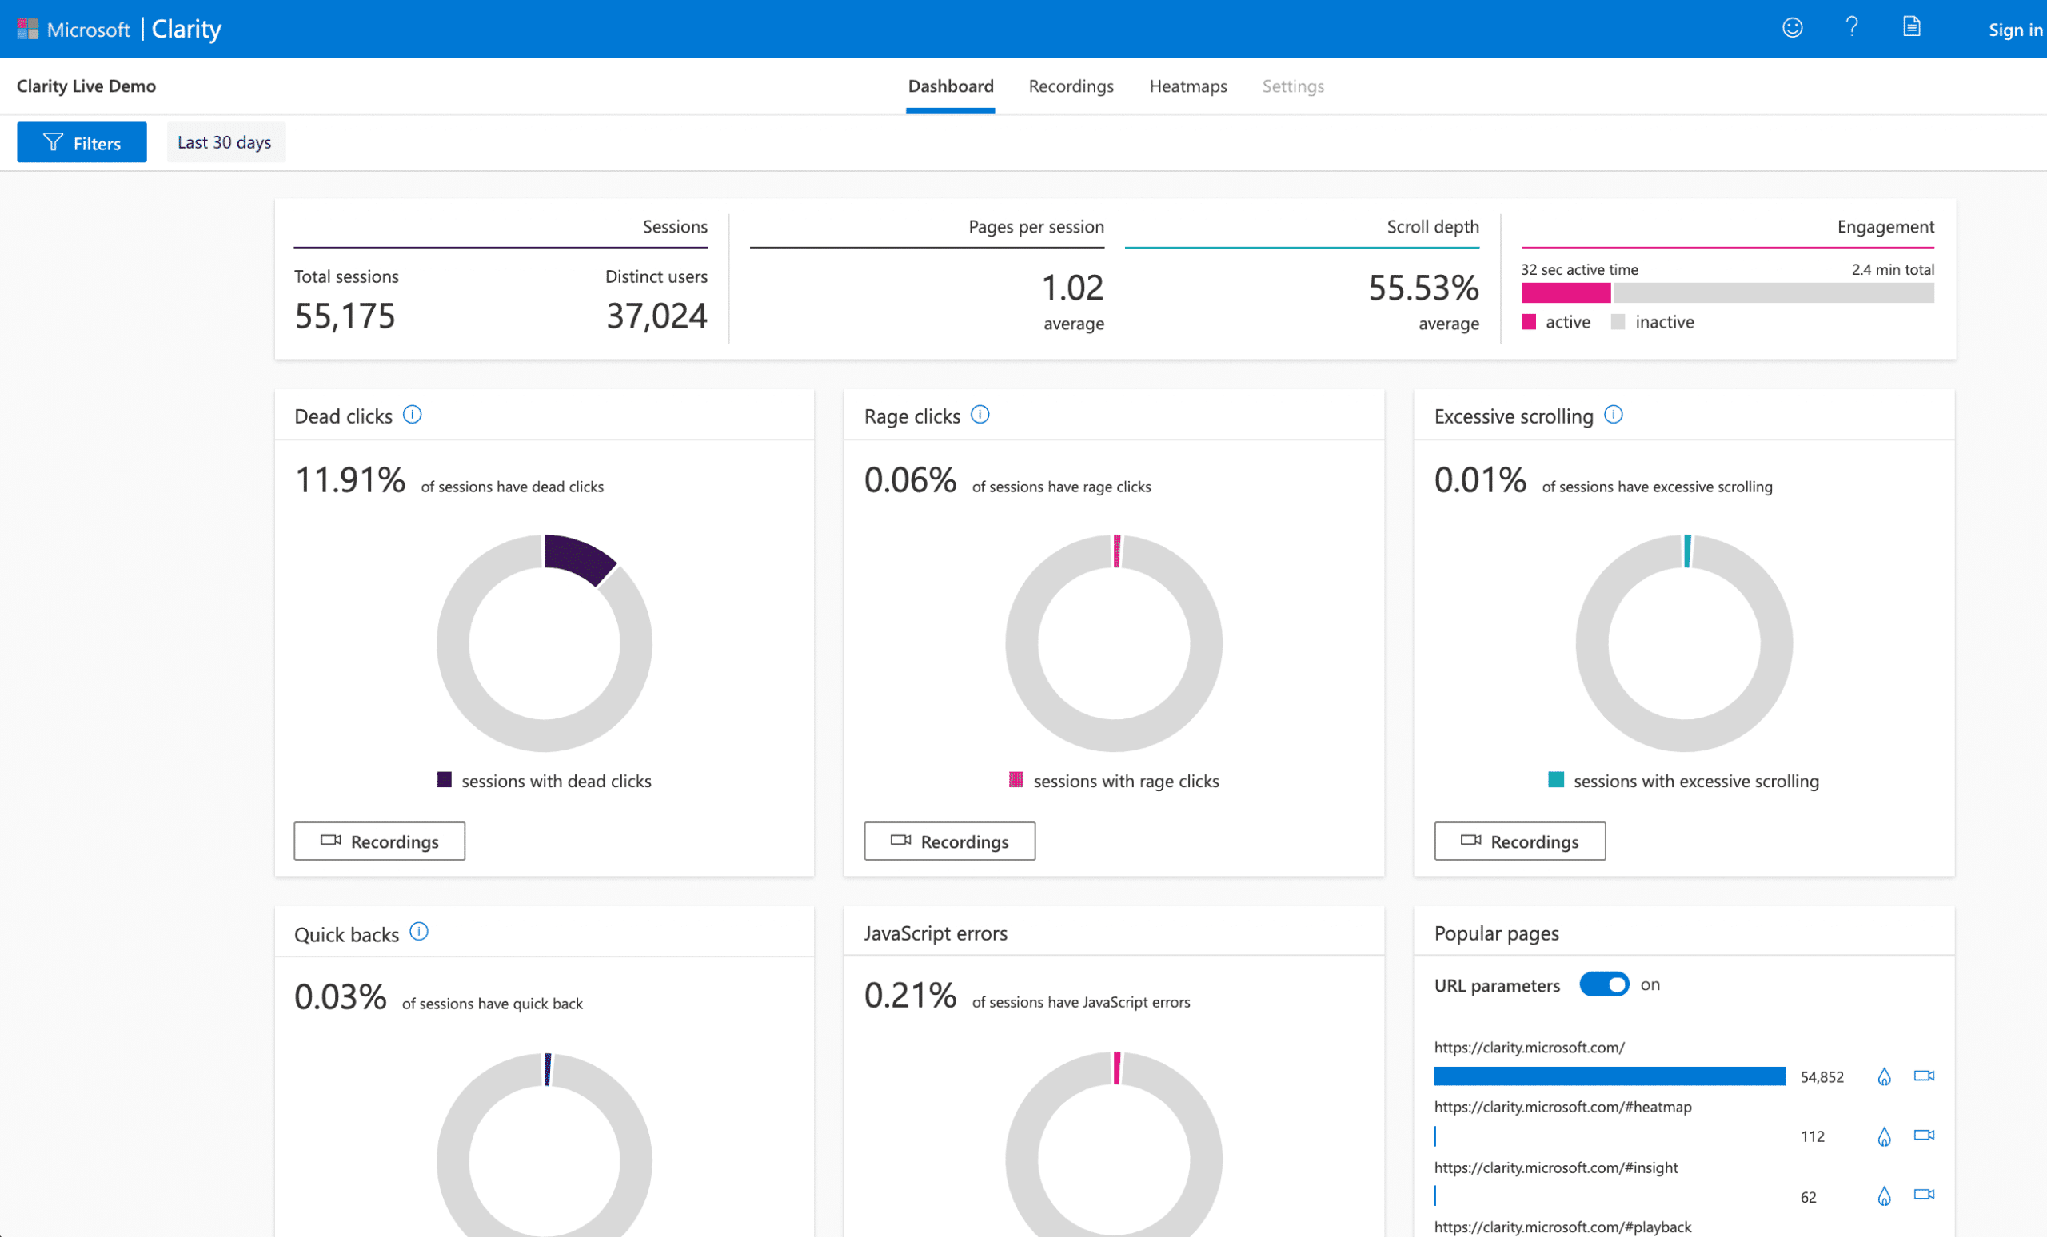The width and height of the screenshot is (2047, 1237).
Task: Click the dark purple dead clicks donut segment
Action: 579,557
